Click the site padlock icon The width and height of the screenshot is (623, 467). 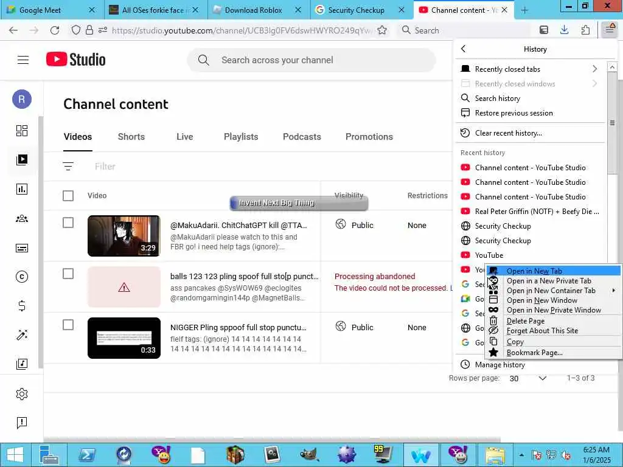[89, 30]
